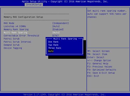Image resolution: width=130 pixels, height=96 pixels.
Task: Select Memory Rank Sparing item
Action: click(16, 29)
